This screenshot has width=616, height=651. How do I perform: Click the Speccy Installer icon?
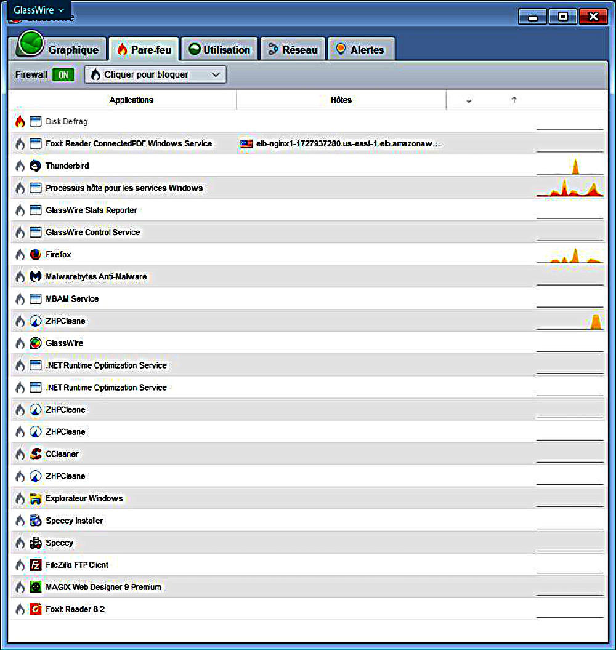pos(36,521)
